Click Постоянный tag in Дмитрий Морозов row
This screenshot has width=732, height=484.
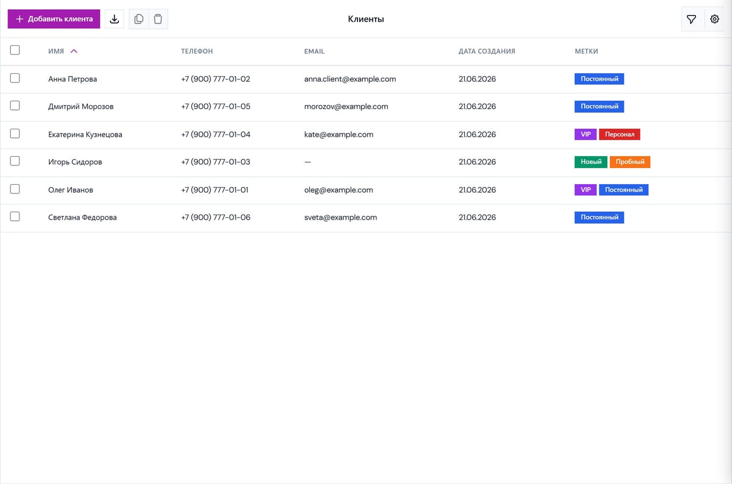(x=599, y=106)
